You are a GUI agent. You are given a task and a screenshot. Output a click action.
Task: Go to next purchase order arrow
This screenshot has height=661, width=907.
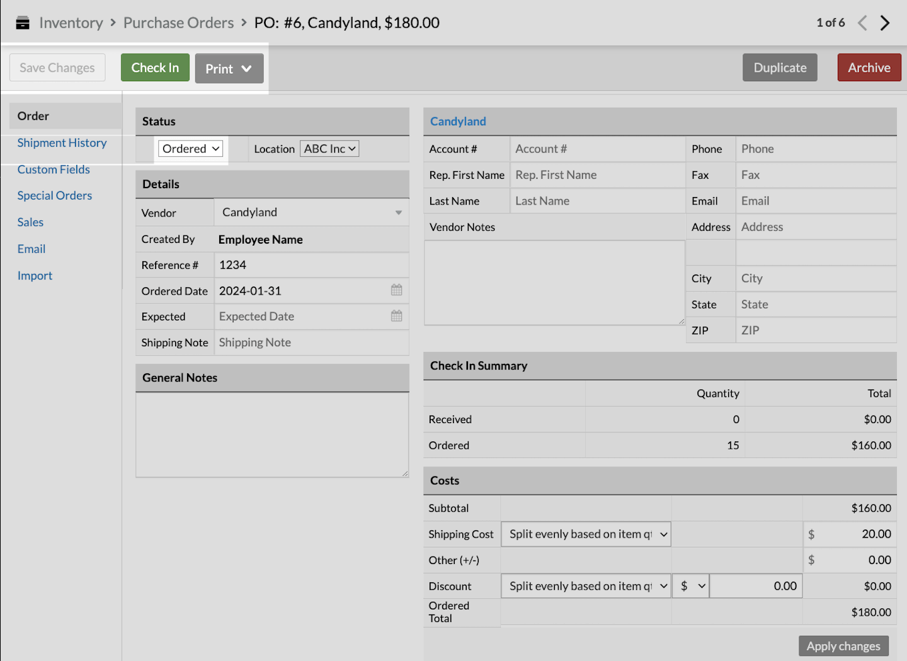885,23
